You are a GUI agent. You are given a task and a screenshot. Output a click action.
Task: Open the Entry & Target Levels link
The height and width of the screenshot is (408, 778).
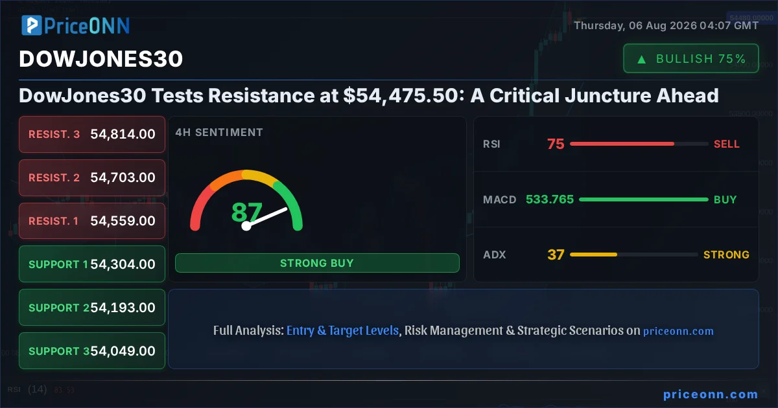click(x=342, y=330)
